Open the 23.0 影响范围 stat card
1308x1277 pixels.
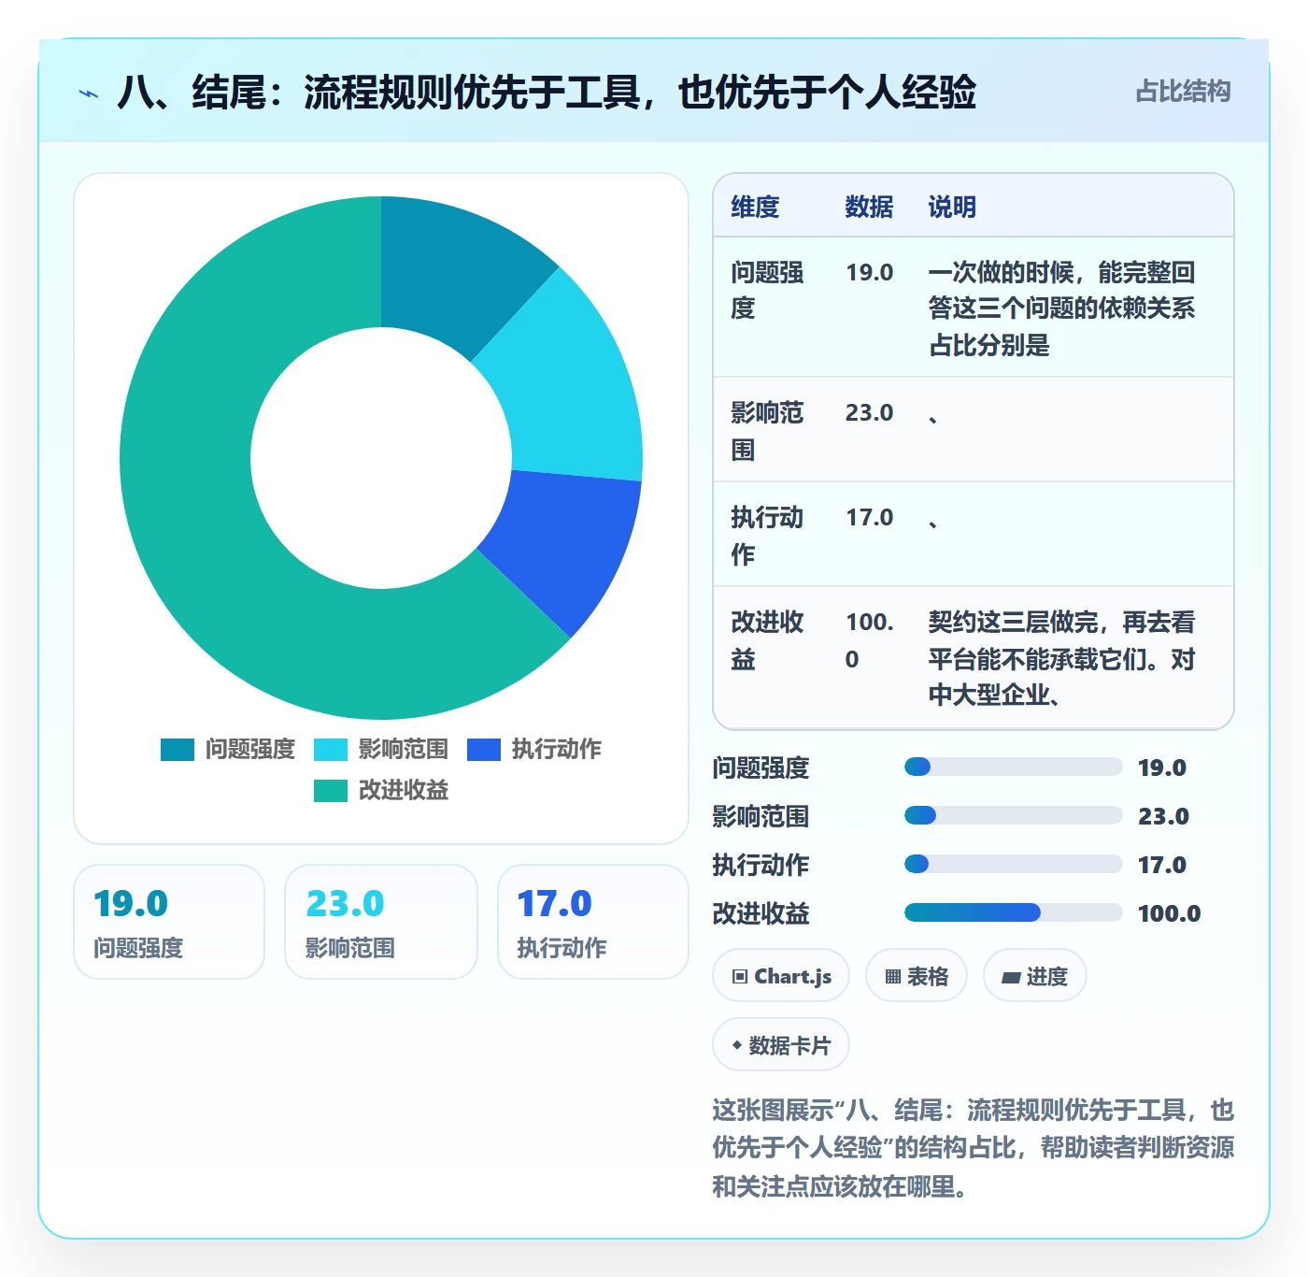point(381,922)
